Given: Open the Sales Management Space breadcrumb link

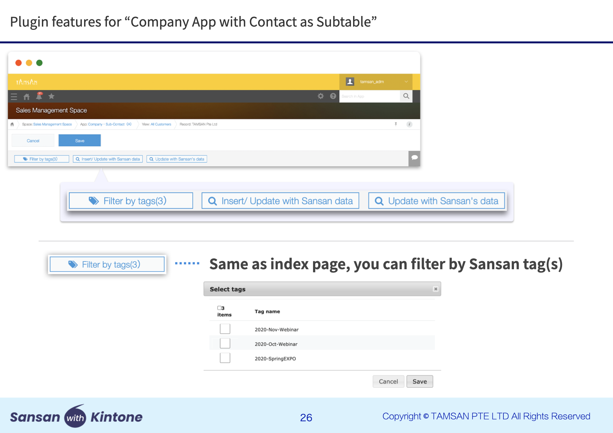Looking at the screenshot, I should (52, 124).
